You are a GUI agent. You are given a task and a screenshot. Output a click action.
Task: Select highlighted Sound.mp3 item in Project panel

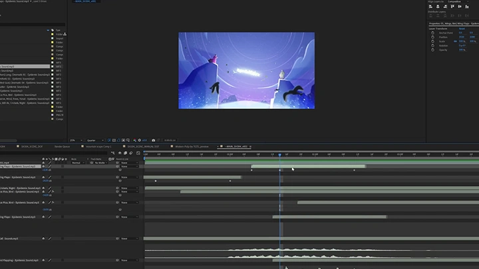(x=25, y=66)
